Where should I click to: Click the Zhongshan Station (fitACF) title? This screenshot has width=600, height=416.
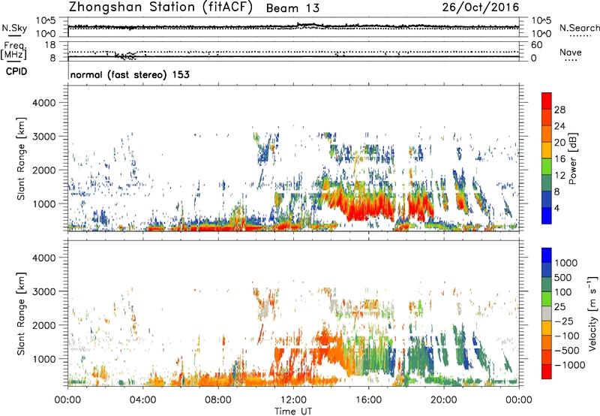tap(160, 8)
